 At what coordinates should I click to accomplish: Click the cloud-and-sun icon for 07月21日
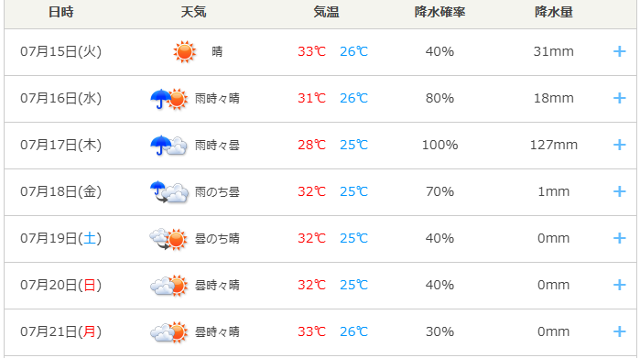click(169, 331)
